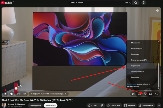Open the Andrew Robinson channel name
Image resolution: width=163 pixels, height=108 pixels.
point(15,104)
